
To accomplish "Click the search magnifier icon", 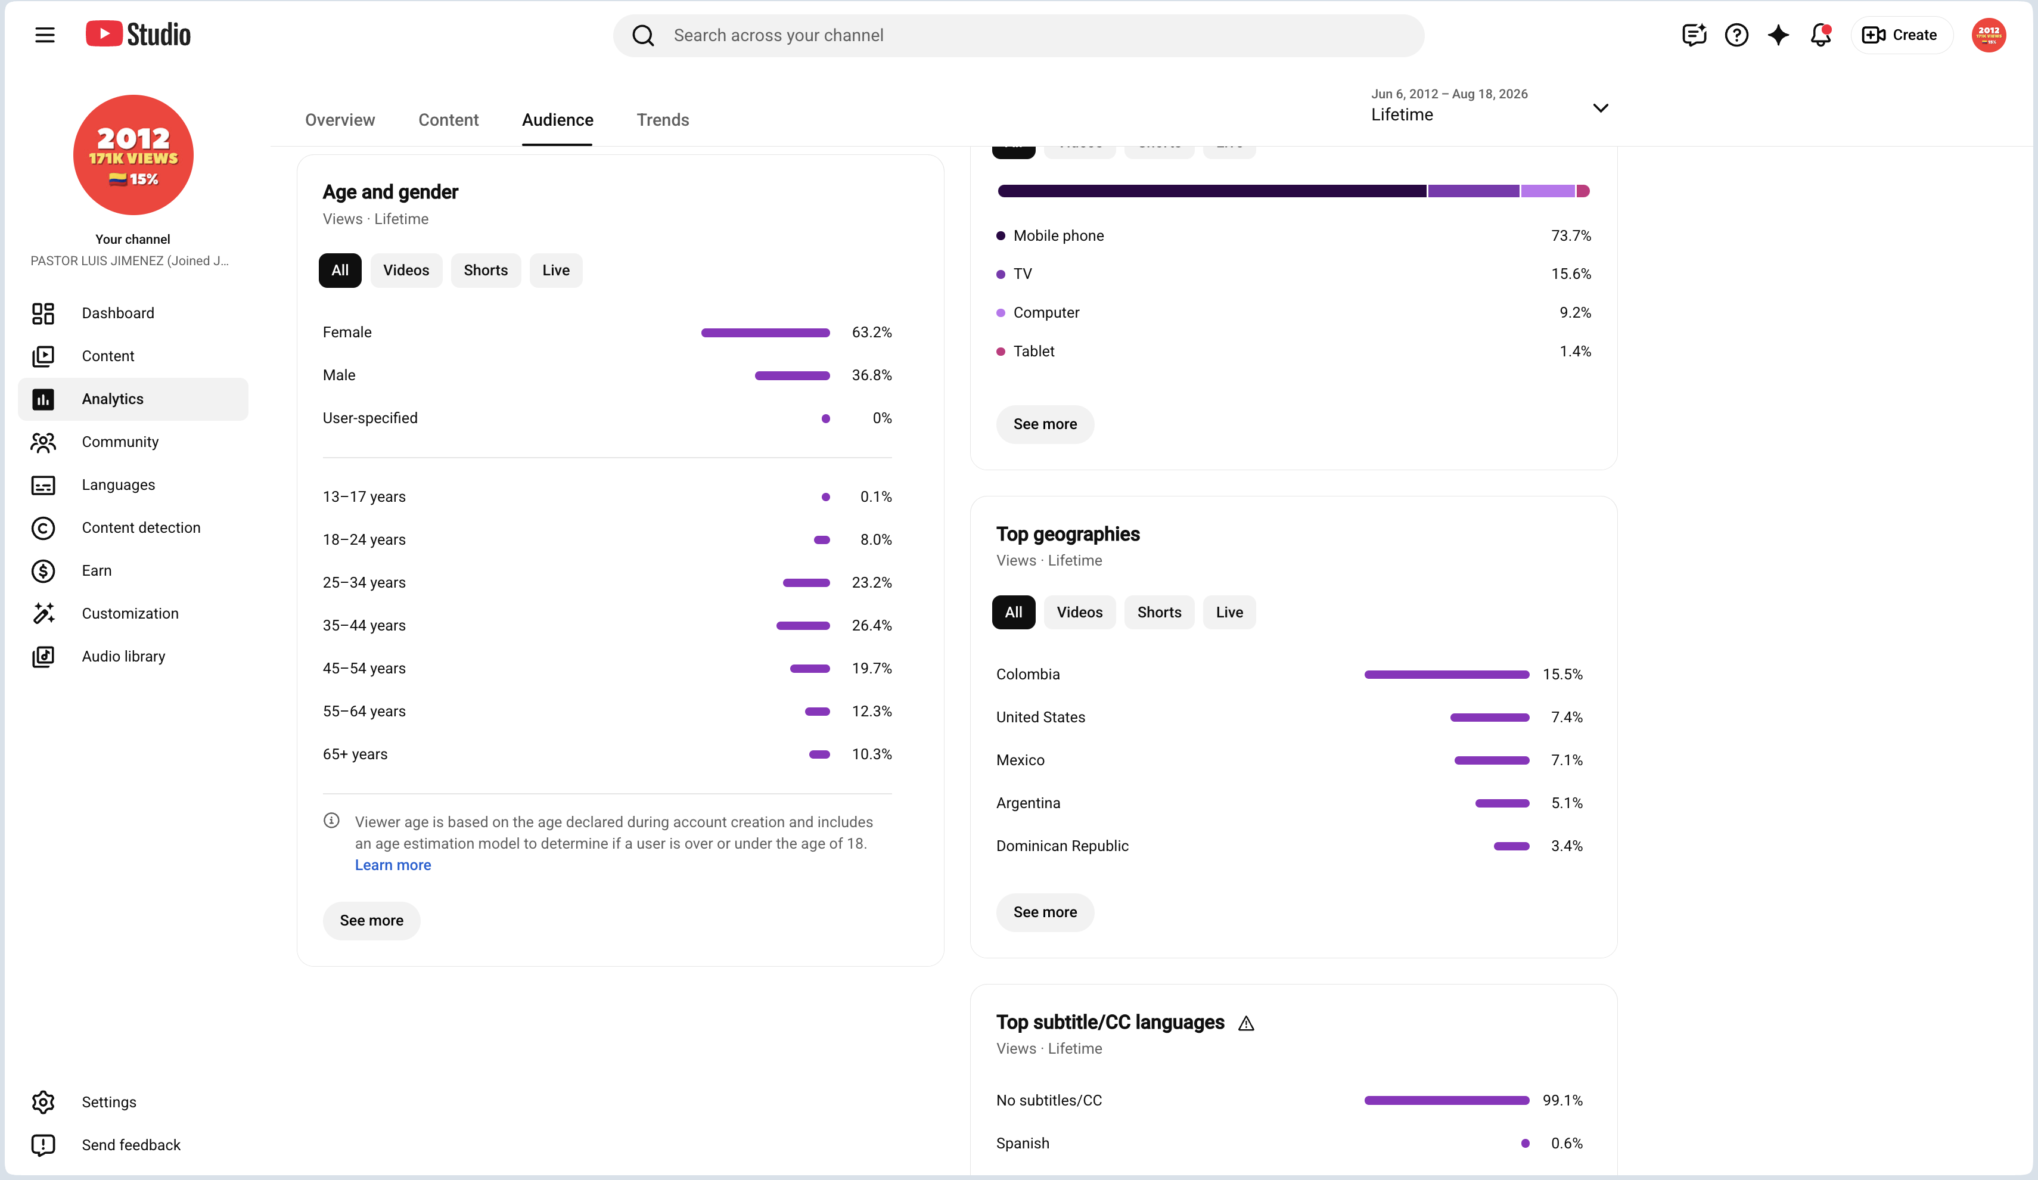I will (x=643, y=36).
